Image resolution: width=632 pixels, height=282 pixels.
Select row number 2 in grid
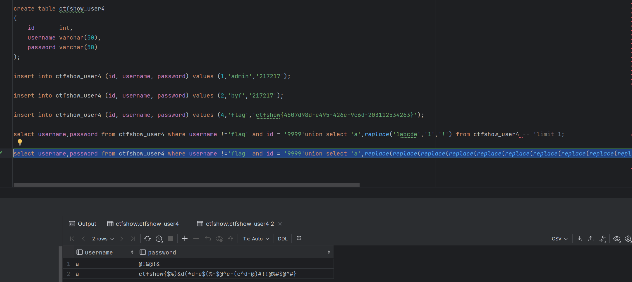point(68,274)
